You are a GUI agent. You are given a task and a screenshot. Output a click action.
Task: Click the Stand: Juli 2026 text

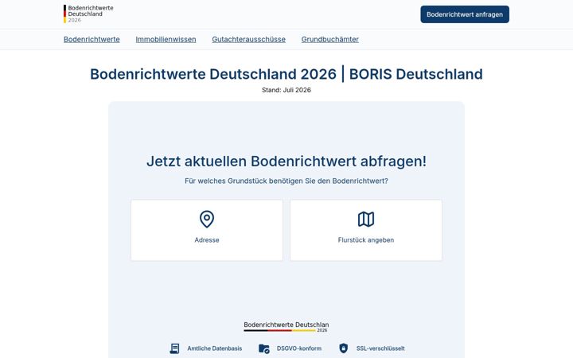click(286, 90)
